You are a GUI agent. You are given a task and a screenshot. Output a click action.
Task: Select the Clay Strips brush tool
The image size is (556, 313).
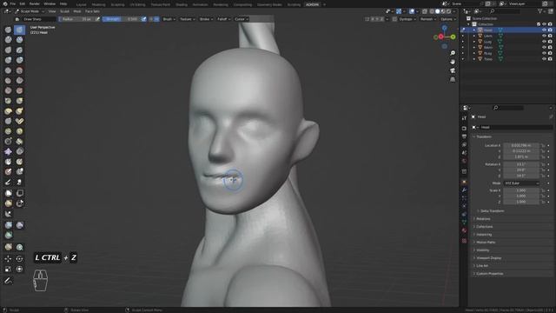(19, 40)
